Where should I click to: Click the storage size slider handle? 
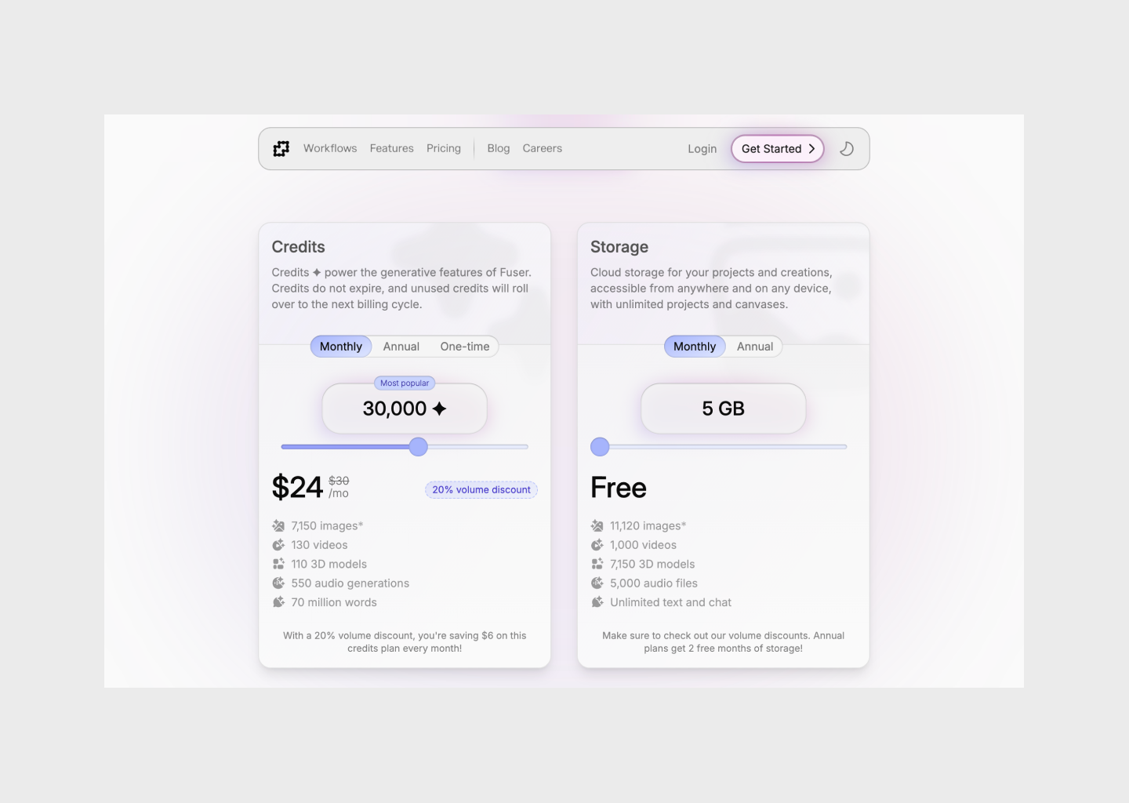[x=600, y=447]
